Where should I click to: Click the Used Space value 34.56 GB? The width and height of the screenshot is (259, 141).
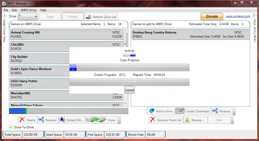[71, 135]
